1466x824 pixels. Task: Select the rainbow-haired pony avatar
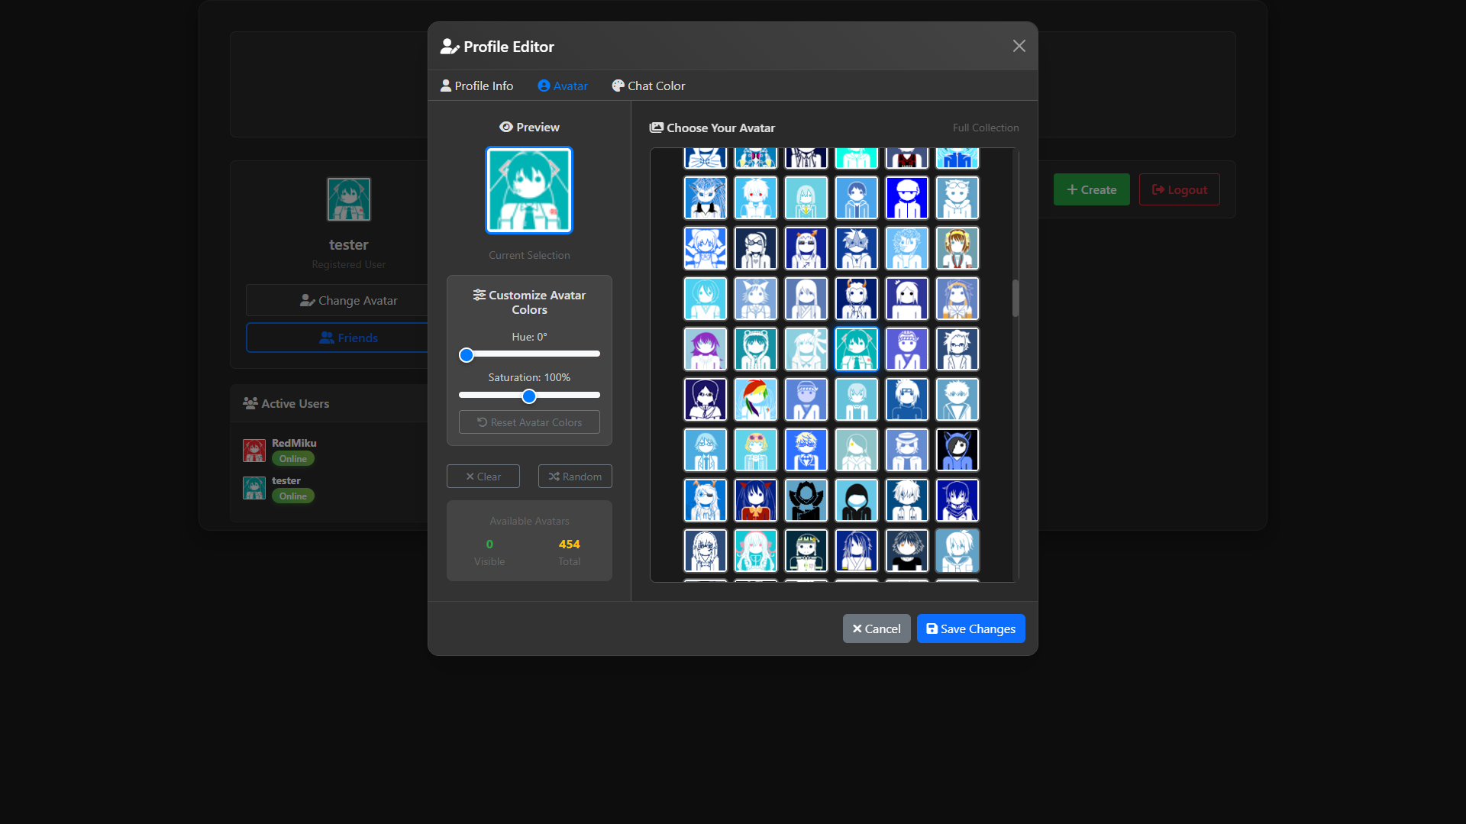pos(755,399)
